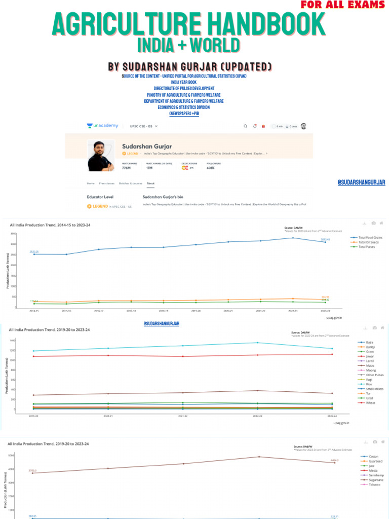
Task: Hide the Rice series via legend
Action: tap(365, 384)
